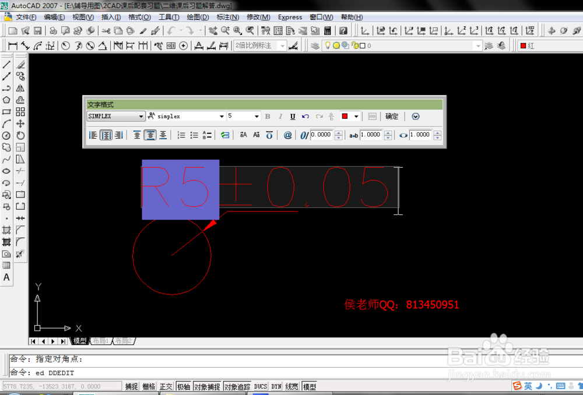
Task: Click the QuickCalc calculator icon
Action: coord(328,31)
